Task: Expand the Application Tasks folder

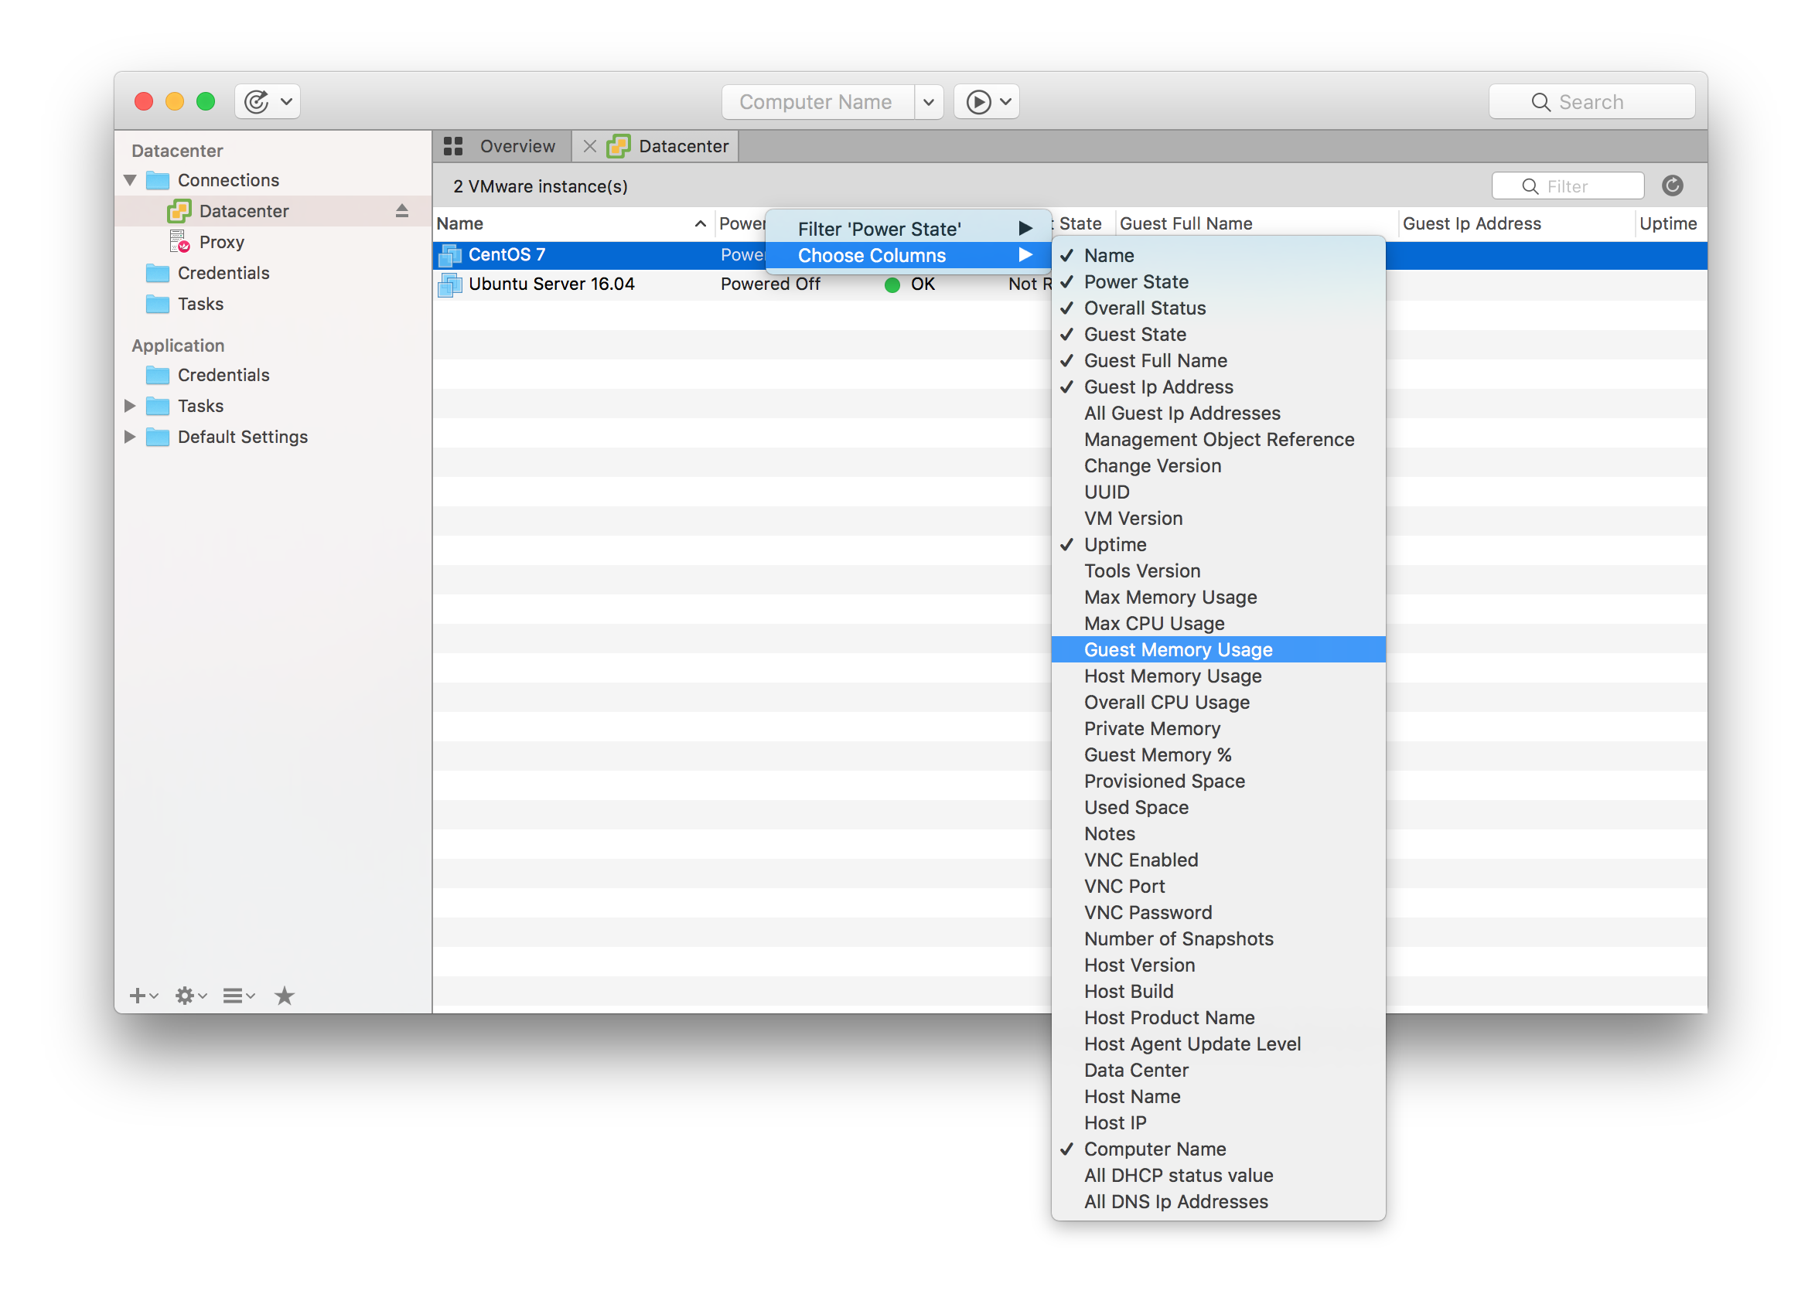Action: pyautogui.click(x=130, y=406)
